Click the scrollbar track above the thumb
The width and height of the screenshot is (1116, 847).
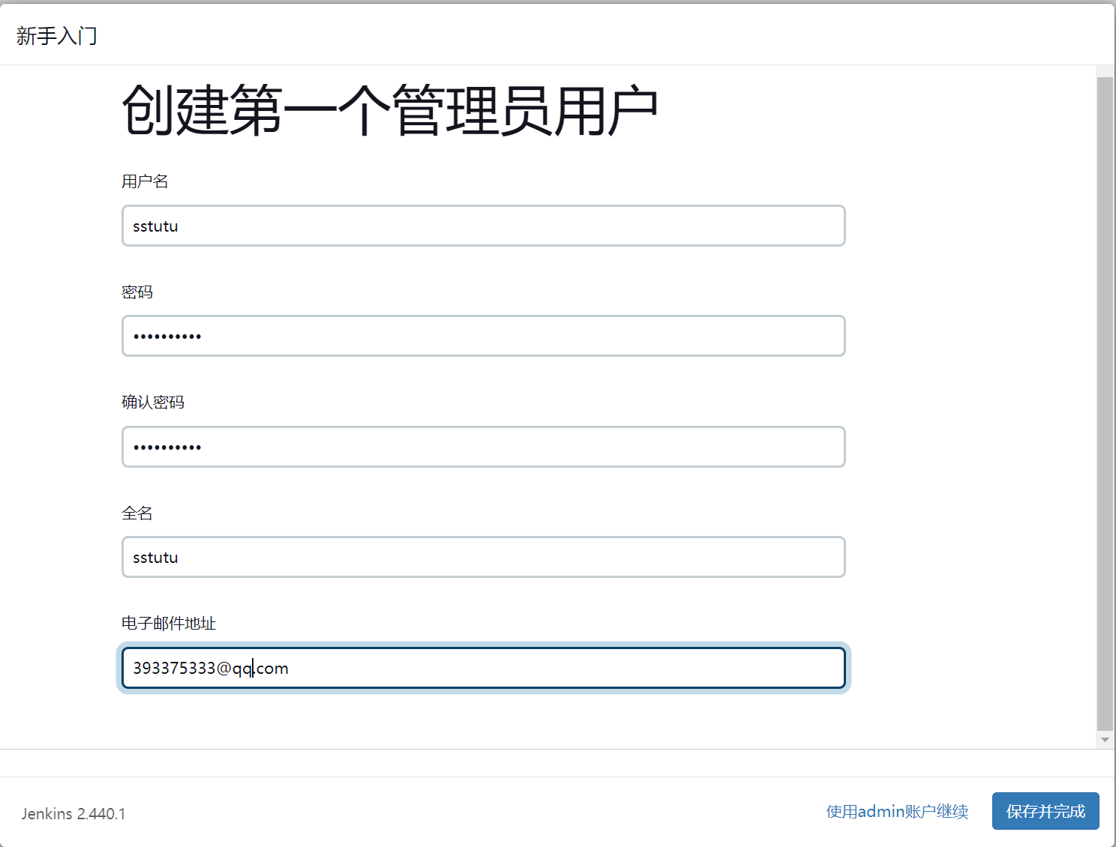(x=1105, y=71)
